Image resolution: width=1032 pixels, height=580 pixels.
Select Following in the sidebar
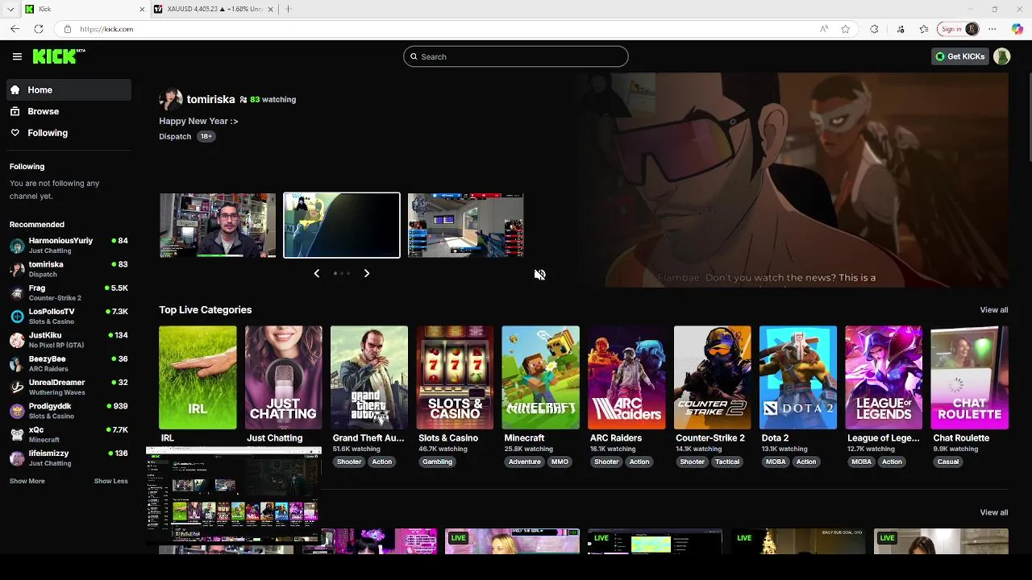[x=69, y=133]
